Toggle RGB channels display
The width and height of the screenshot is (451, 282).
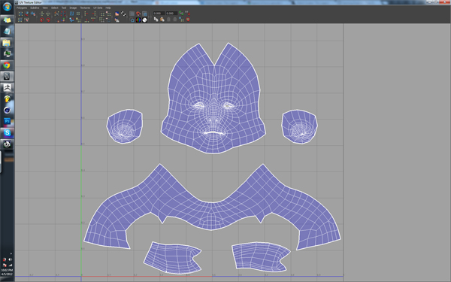tap(138, 20)
